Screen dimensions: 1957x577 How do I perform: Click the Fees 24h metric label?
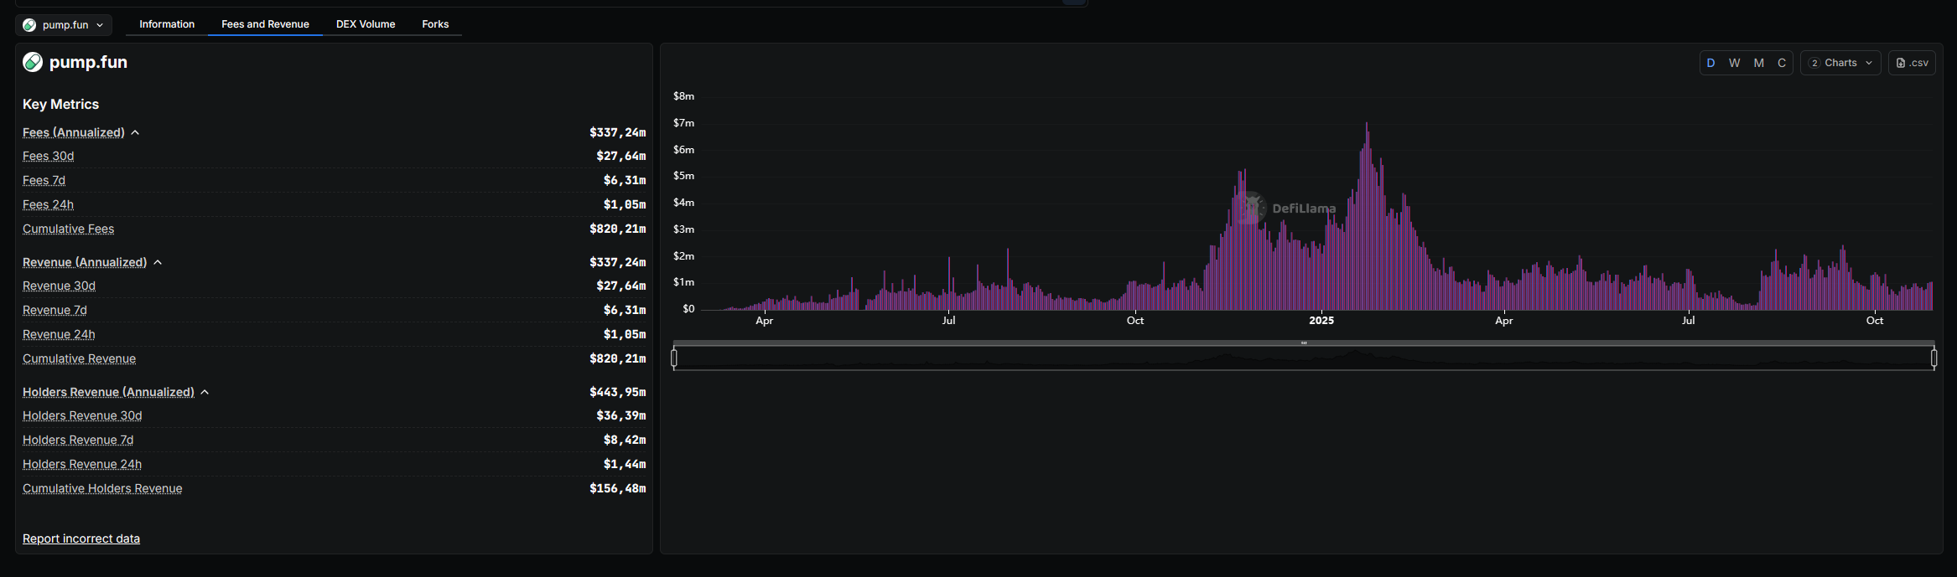[x=48, y=204]
